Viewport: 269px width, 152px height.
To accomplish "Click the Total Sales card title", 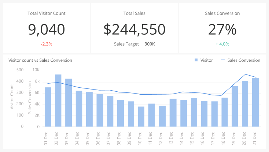I will (x=134, y=13).
